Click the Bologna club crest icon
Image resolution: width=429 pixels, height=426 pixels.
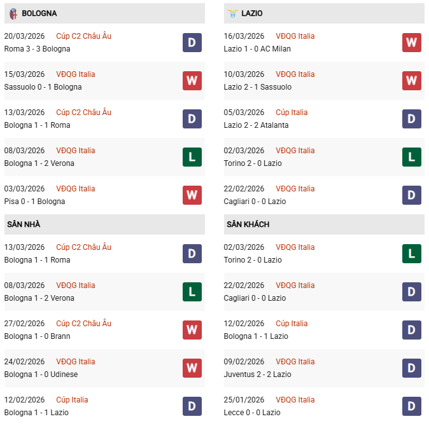coord(13,13)
